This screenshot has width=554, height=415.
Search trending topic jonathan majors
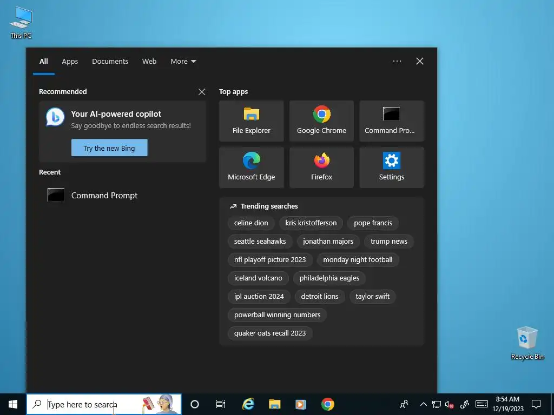328,242
